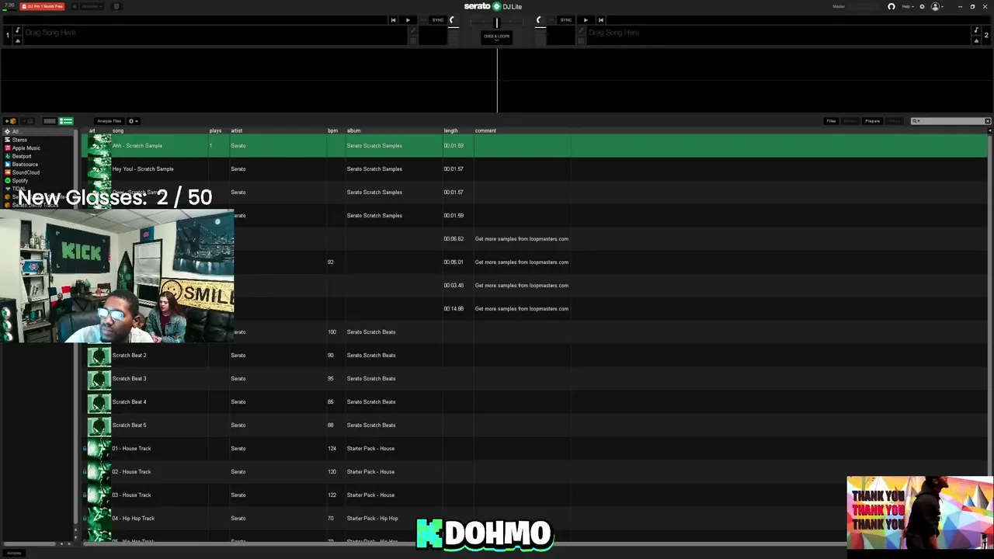Viewport: 994px width, 559px height.
Task: Click Scratch Beat 5 album art thumbnail
Action: (x=99, y=425)
